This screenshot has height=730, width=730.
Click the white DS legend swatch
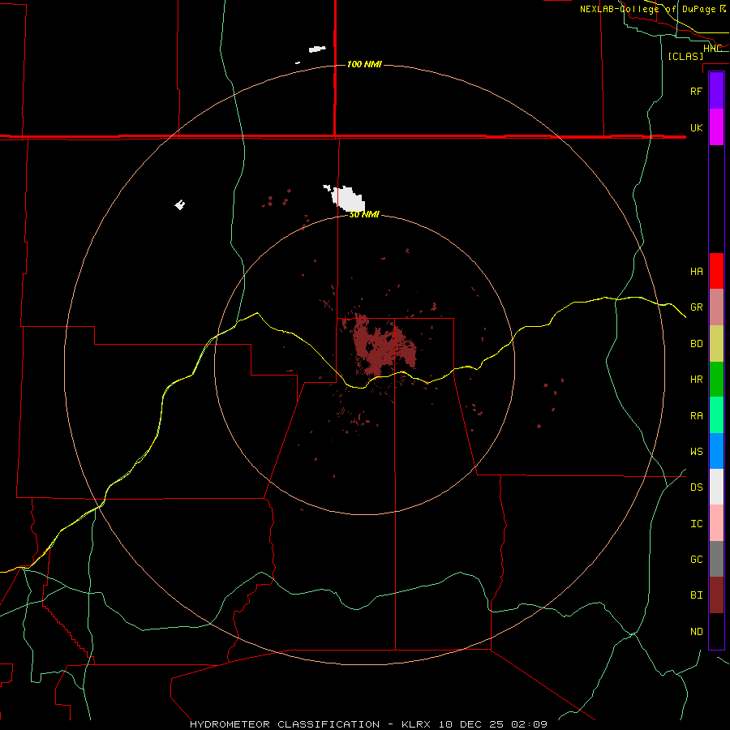coord(716,487)
